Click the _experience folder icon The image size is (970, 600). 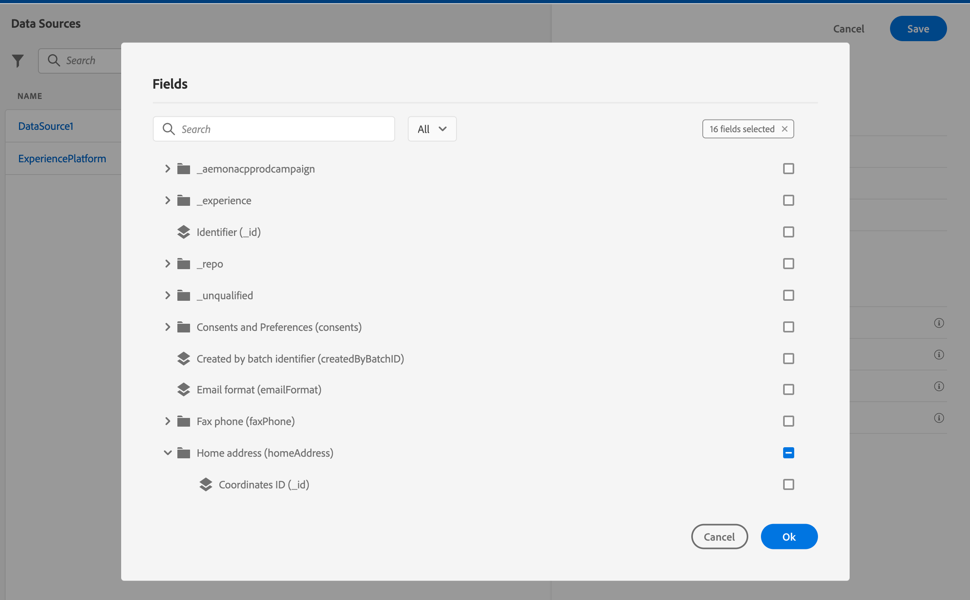pyautogui.click(x=183, y=201)
